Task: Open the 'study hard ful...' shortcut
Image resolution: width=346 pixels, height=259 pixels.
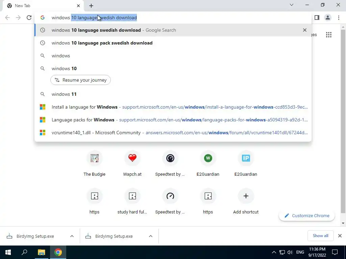Action: pyautogui.click(x=132, y=202)
